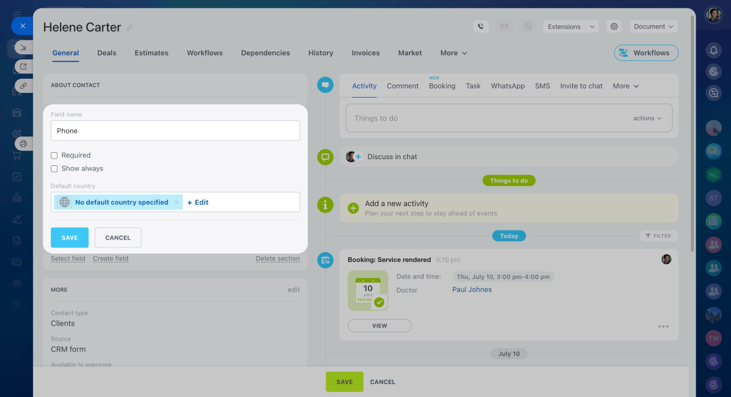
Task: Enable the Show always checkbox
Action: (54, 169)
